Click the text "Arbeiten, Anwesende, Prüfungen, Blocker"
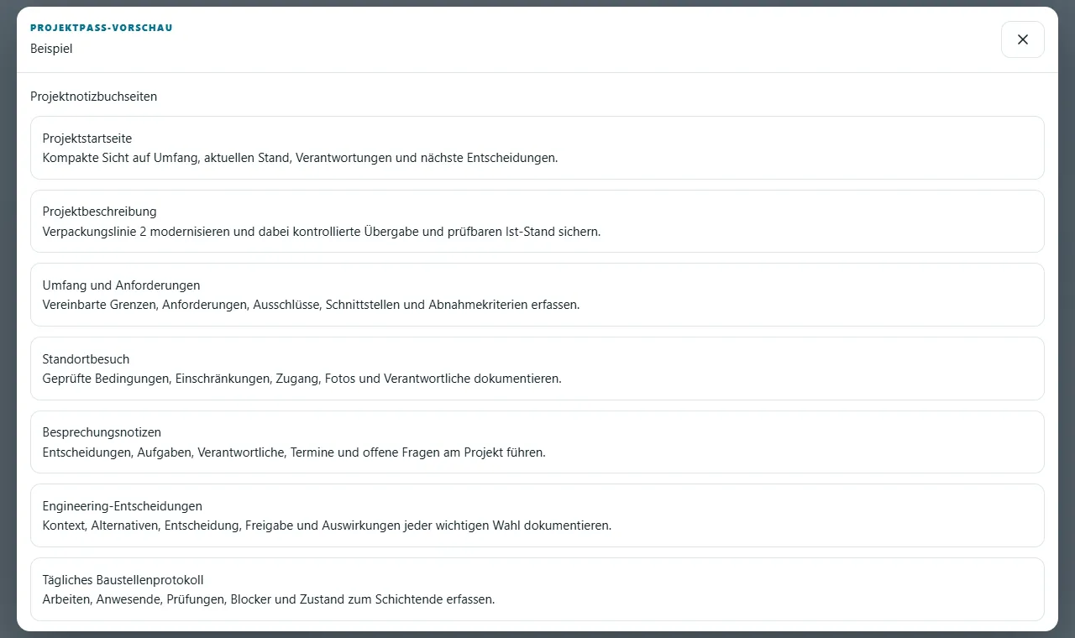Viewport: 1075px width, 638px height. 156,599
